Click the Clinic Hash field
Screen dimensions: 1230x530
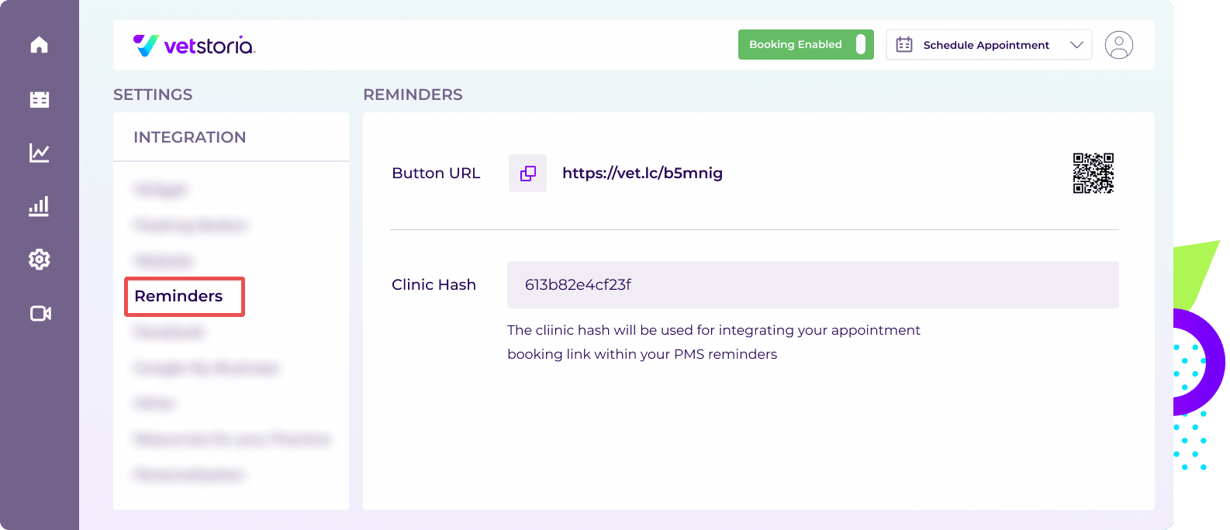point(813,284)
